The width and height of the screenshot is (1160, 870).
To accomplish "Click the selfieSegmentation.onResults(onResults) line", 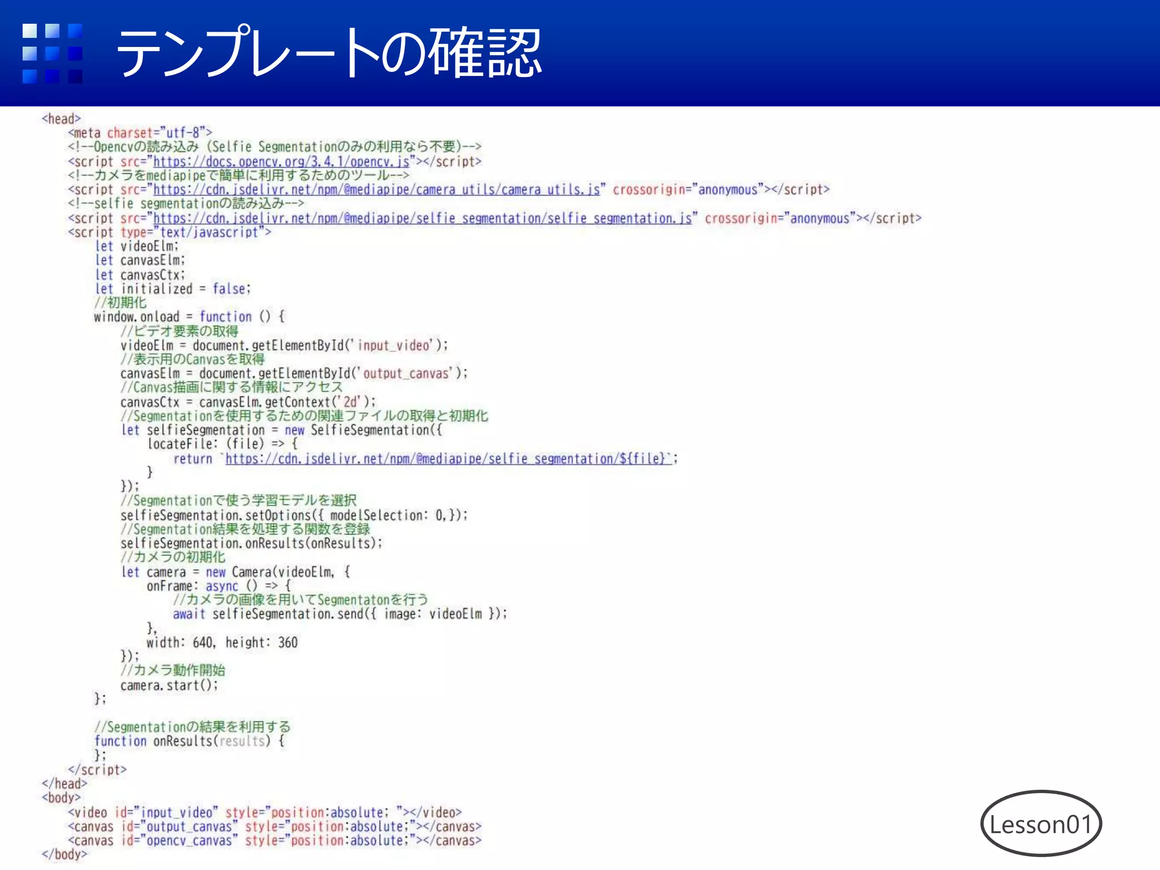I will click(x=251, y=544).
